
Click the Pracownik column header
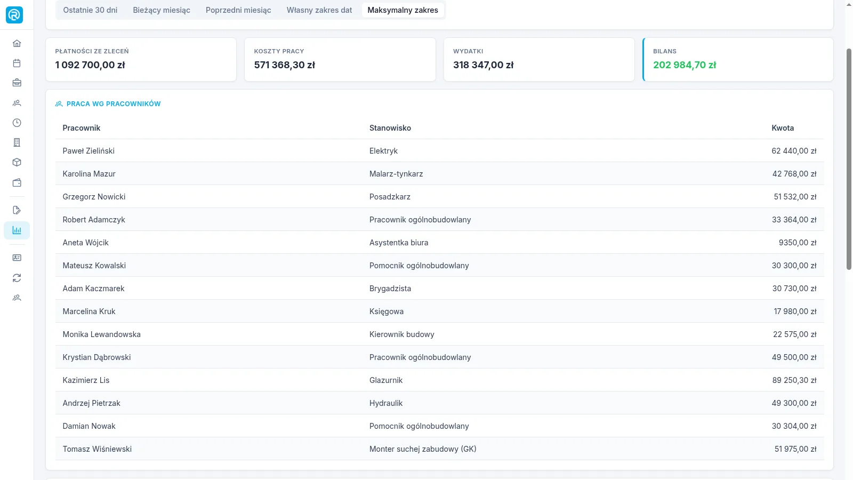click(81, 128)
